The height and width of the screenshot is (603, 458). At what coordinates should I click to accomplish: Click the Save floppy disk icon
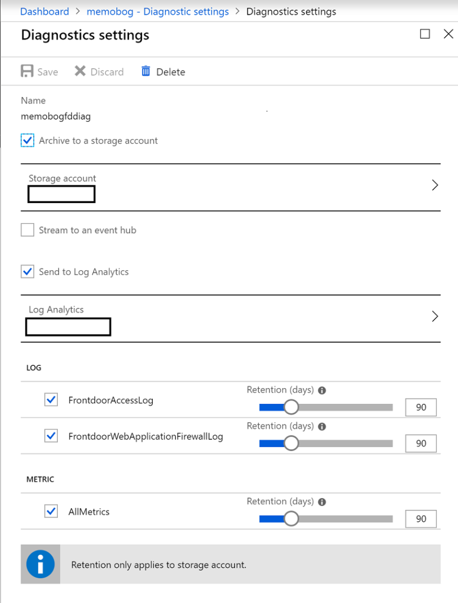point(27,71)
